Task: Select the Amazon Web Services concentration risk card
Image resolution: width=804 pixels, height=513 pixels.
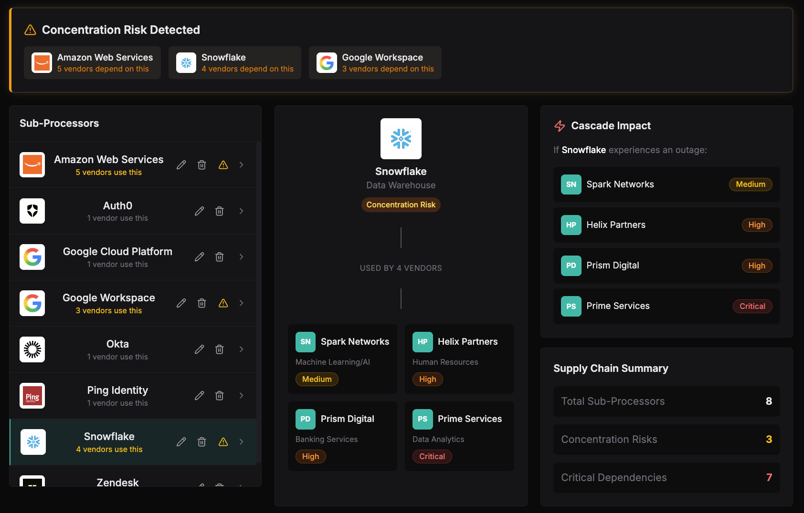Action: pyautogui.click(x=92, y=62)
